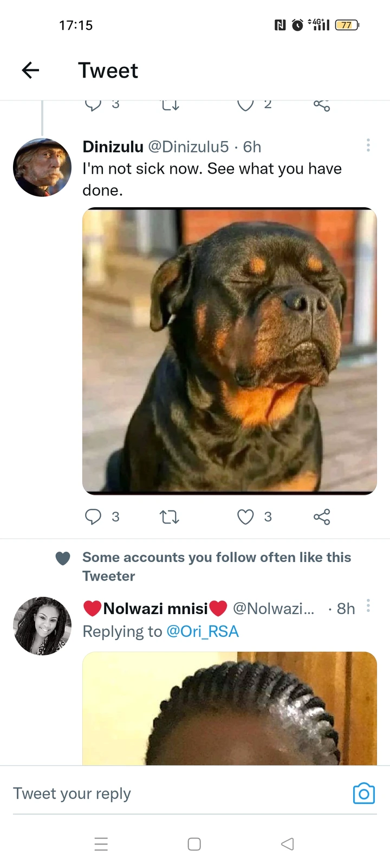
Task: Tap the back arrow in the Tweet header
Action: point(30,70)
